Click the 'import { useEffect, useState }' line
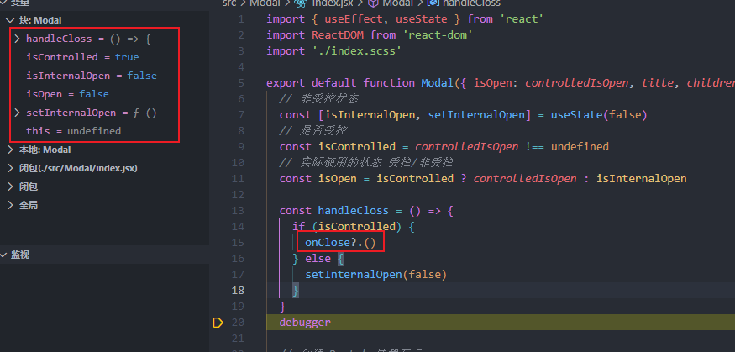 [x=405, y=19]
